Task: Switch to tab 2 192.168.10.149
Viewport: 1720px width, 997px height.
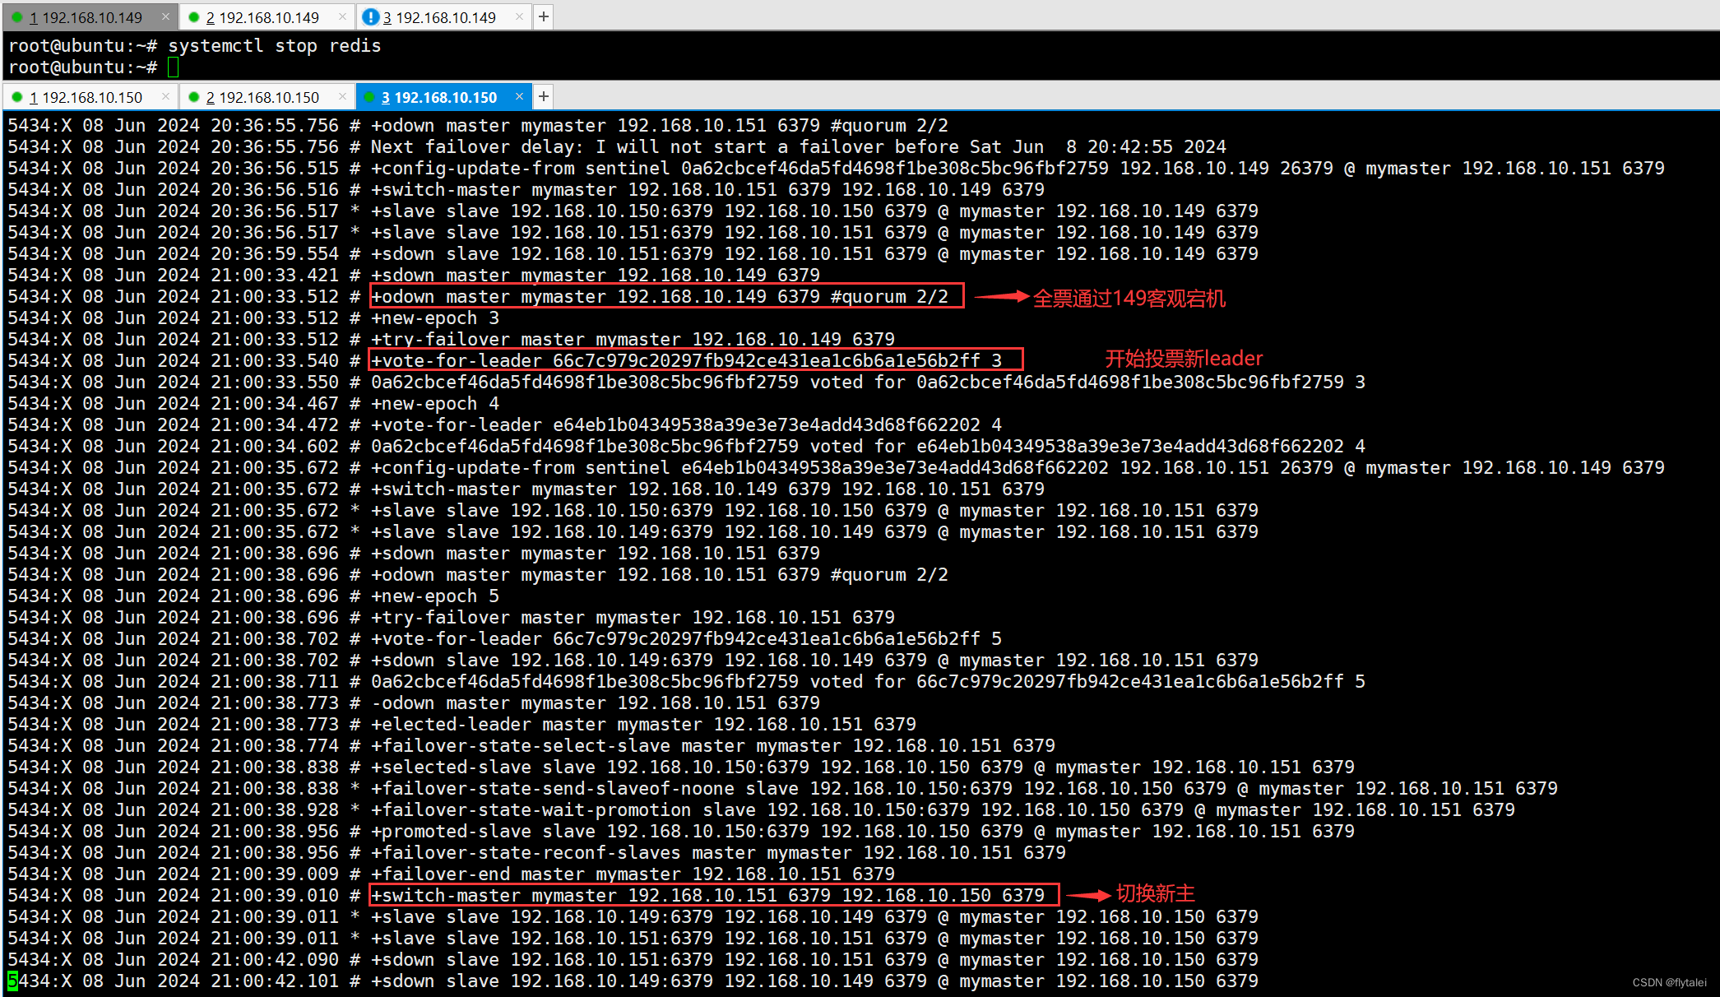Action: pyautogui.click(x=268, y=17)
